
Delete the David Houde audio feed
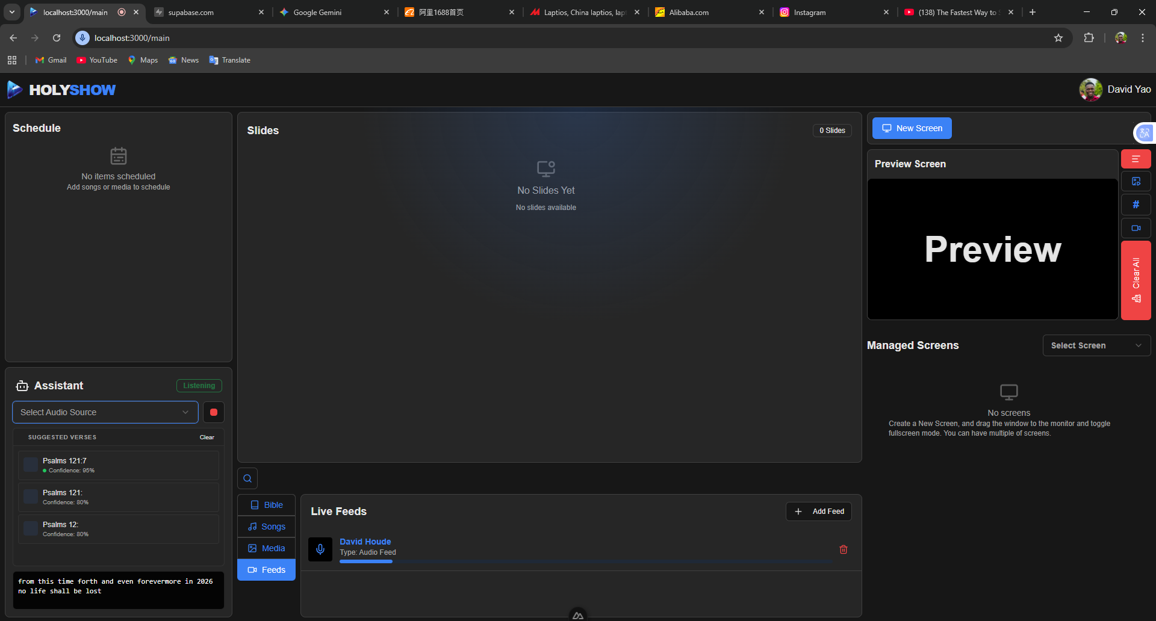point(844,549)
